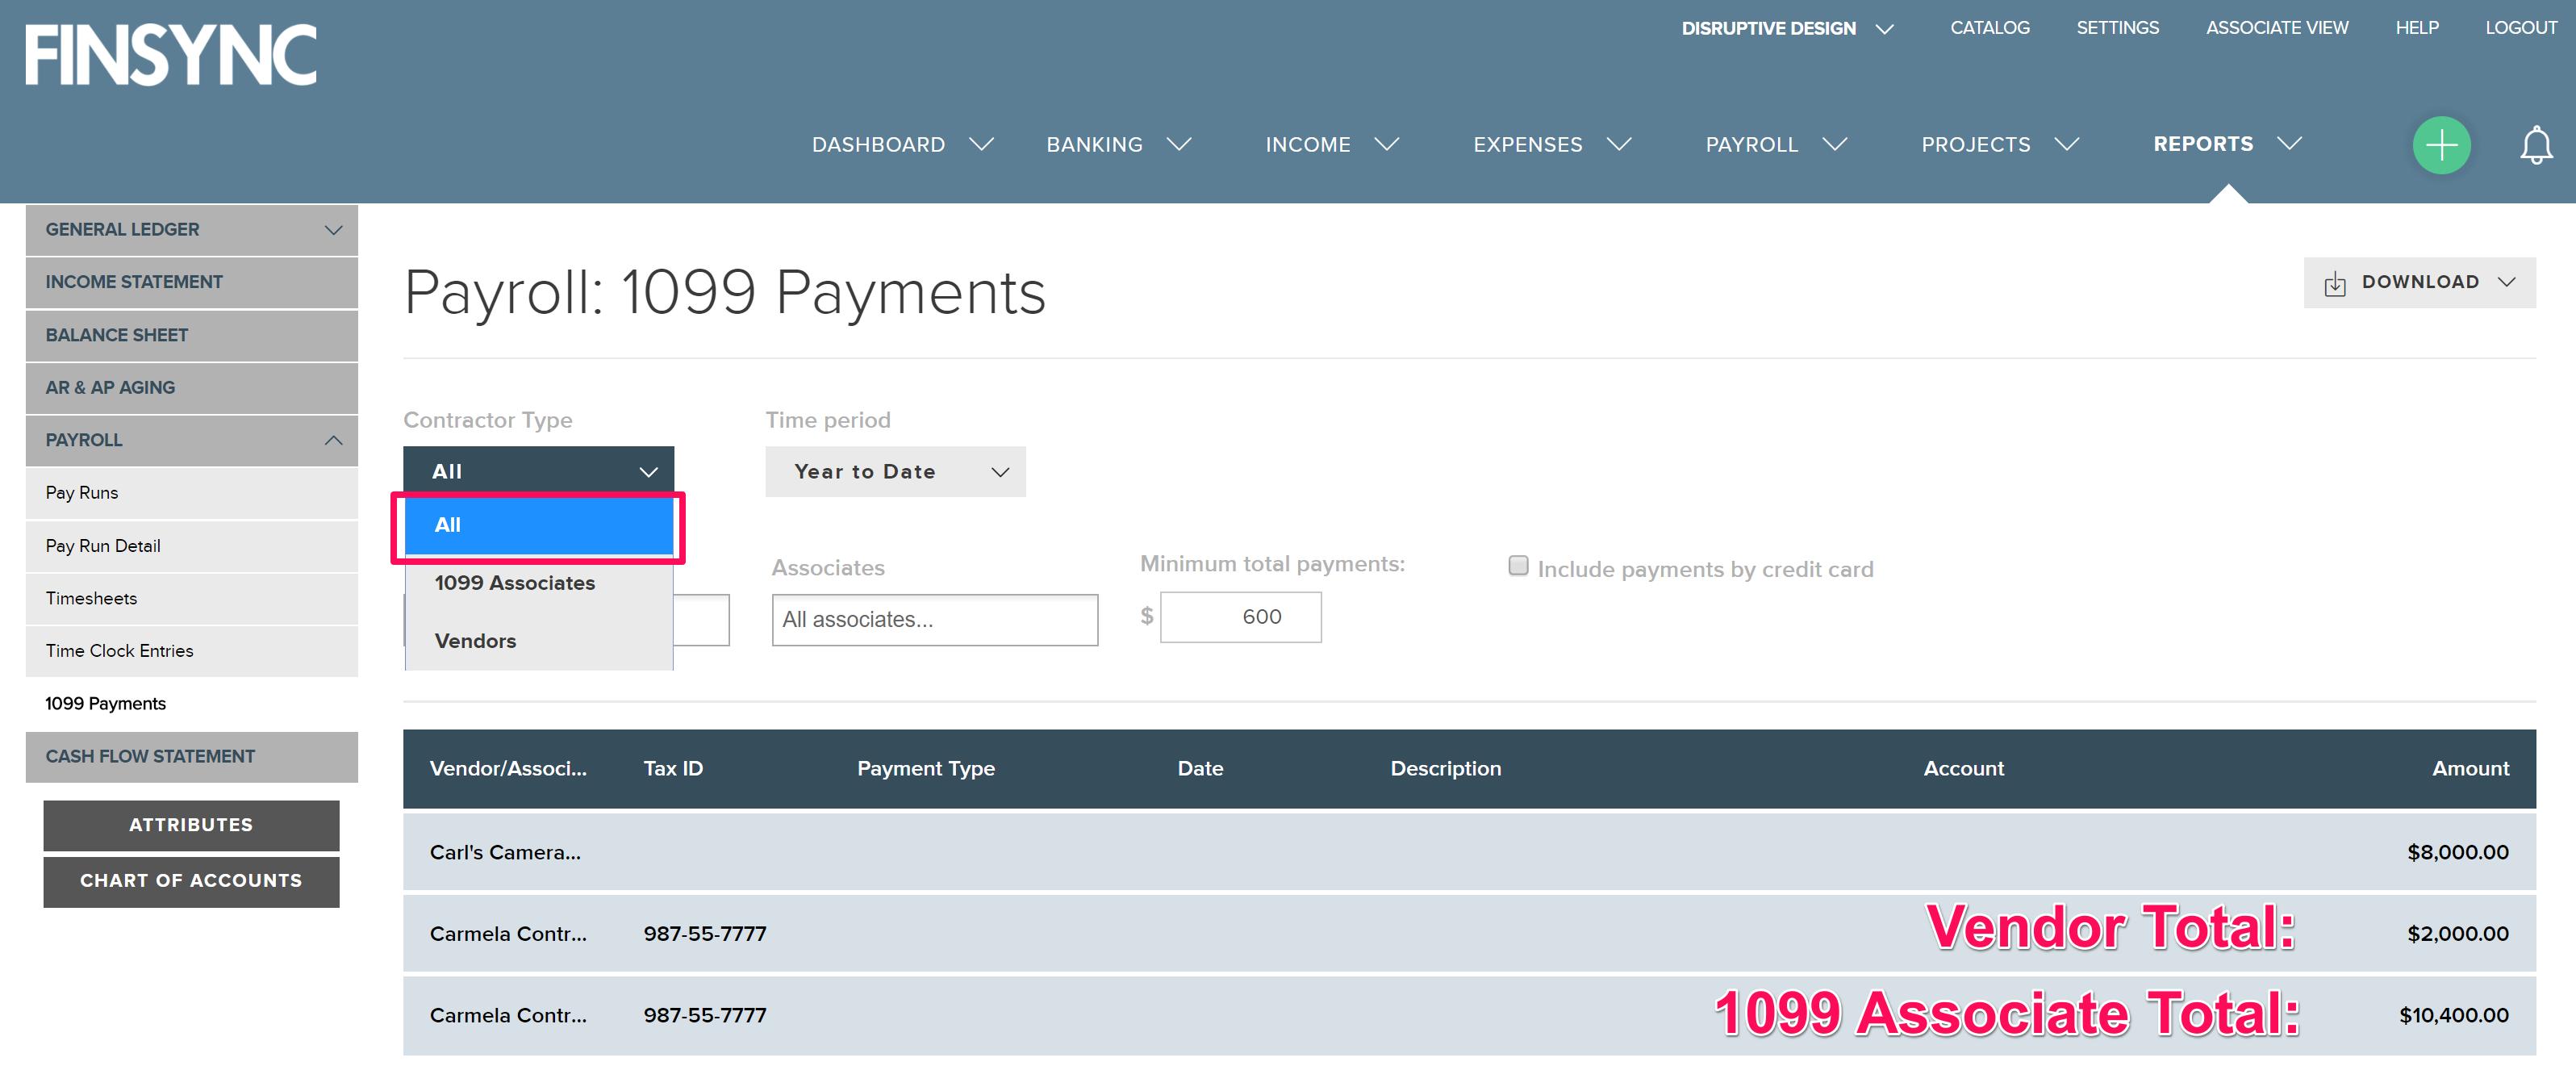This screenshot has width=2576, height=1066.
Task: Open the Payroll nav menu chevron
Action: (1834, 145)
